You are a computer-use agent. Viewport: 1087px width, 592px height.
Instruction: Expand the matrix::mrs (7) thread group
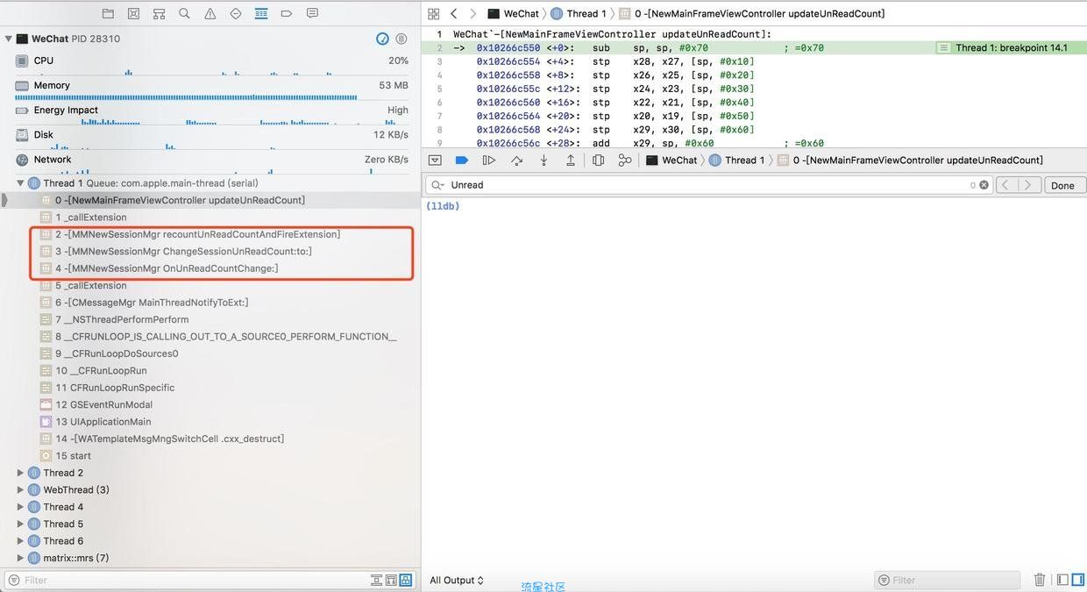tap(21, 558)
